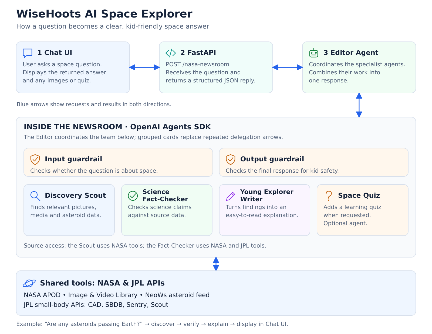This screenshot has width=432, height=334.
Task: Select 'Shared tools: NASA & JPL APIs' heading
Action: pyautogui.click(x=102, y=283)
